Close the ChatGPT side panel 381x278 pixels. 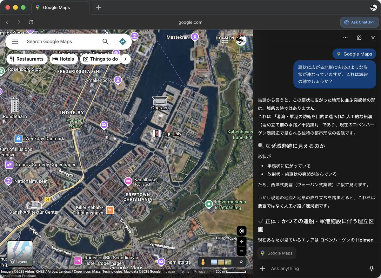[373, 37]
